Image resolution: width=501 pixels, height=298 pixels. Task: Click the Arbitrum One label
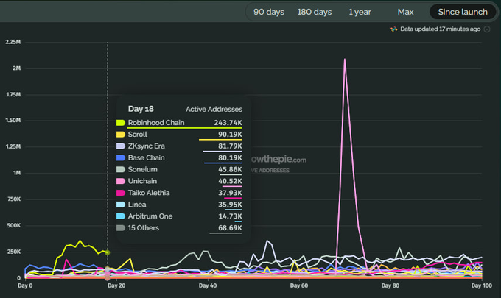(150, 216)
